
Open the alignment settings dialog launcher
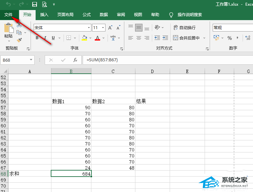point(207,49)
